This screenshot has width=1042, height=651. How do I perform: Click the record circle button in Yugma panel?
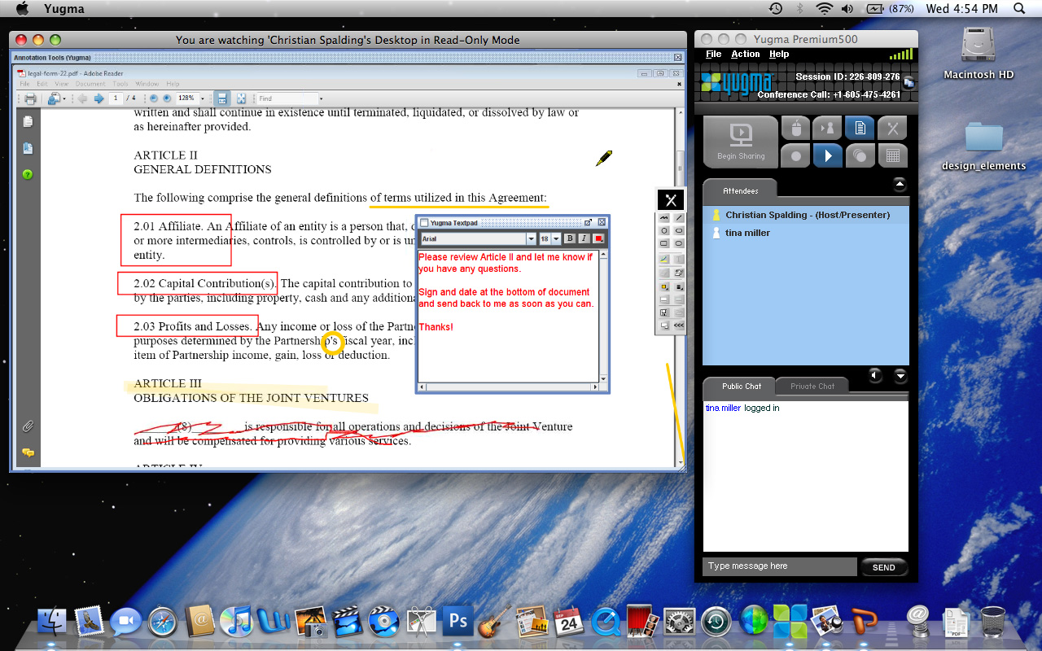point(795,155)
